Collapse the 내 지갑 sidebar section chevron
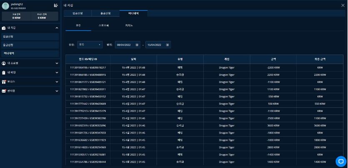The height and width of the screenshot is (168, 348). coord(57,28)
